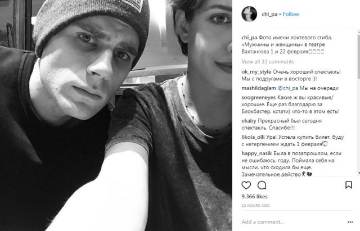Open the mashildaglam commenter profile

pos(259,88)
